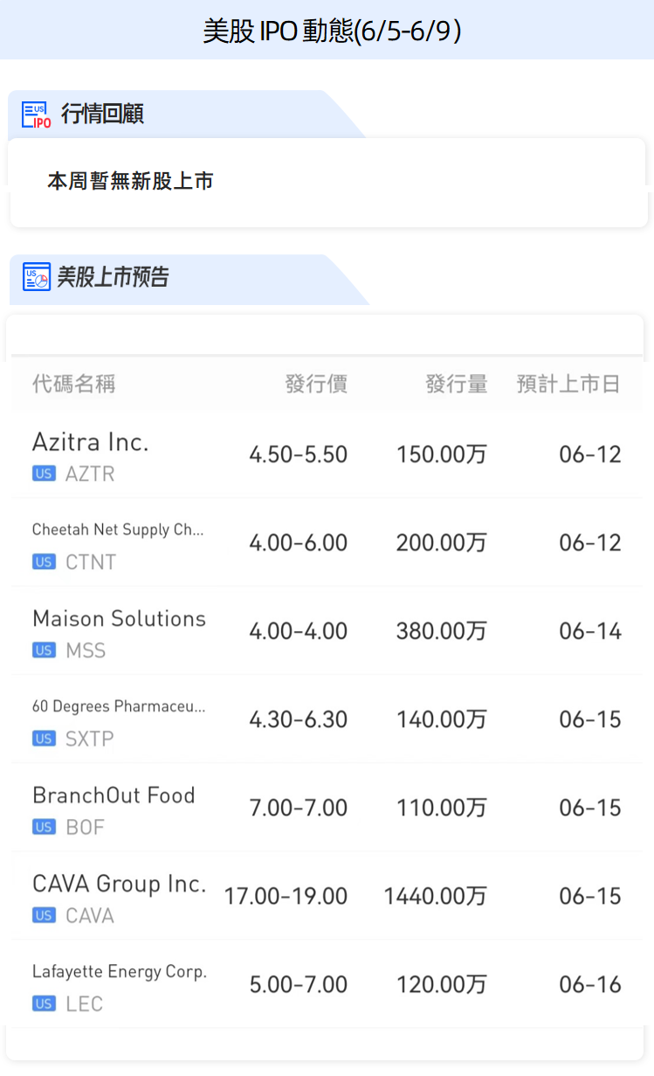Open the Cheetah Net Supply Chain listing
654x1076 pixels.
point(118,530)
